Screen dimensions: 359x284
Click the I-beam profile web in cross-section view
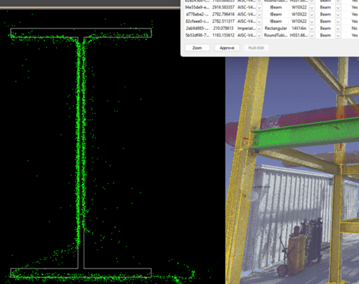point(81,153)
